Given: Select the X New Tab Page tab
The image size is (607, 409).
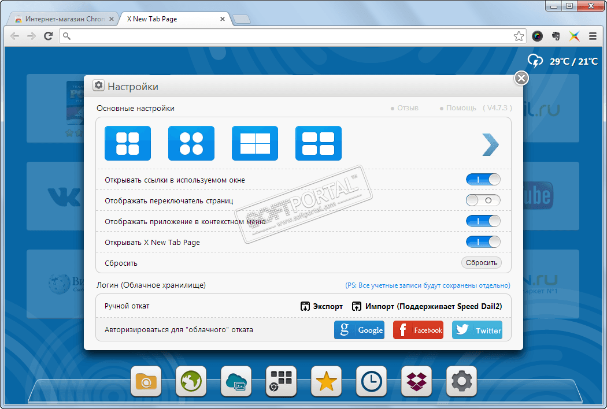Looking at the screenshot, I should pyautogui.click(x=174, y=19).
